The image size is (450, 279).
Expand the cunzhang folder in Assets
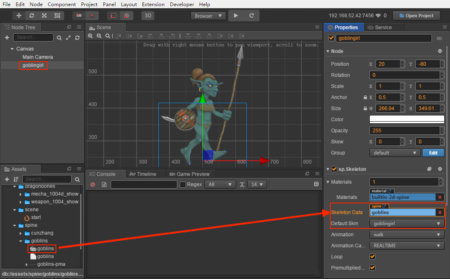tap(21, 233)
